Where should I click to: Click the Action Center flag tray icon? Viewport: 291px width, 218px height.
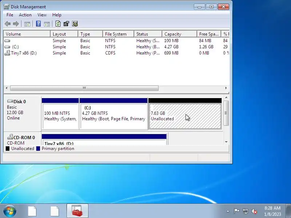click(x=236, y=211)
